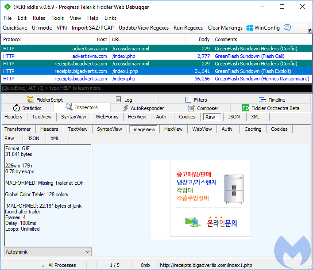Open the Timeline icon tab

(263, 100)
